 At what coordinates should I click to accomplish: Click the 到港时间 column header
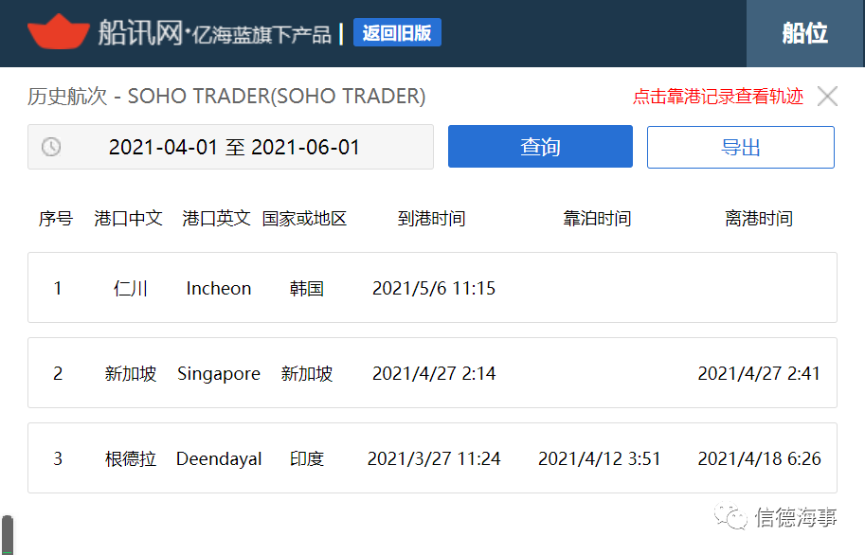tap(431, 219)
